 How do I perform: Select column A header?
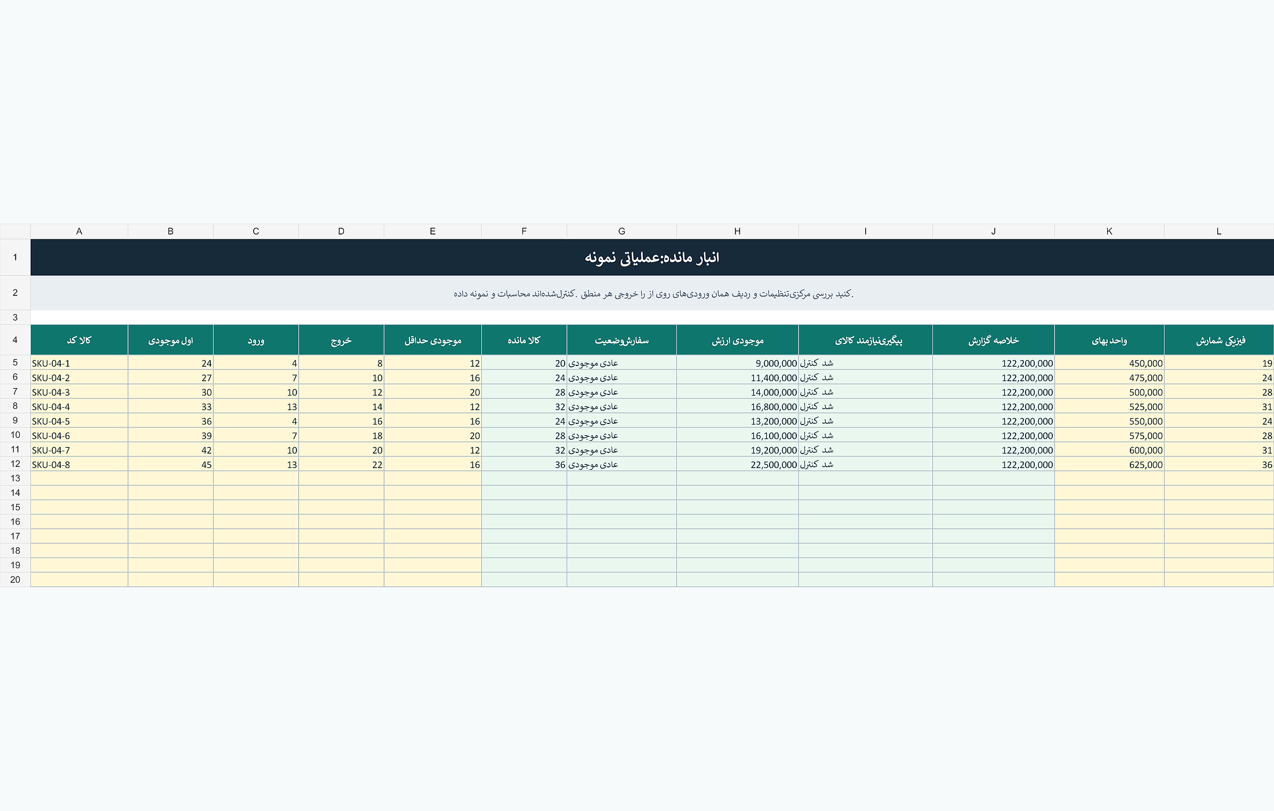tap(79, 231)
